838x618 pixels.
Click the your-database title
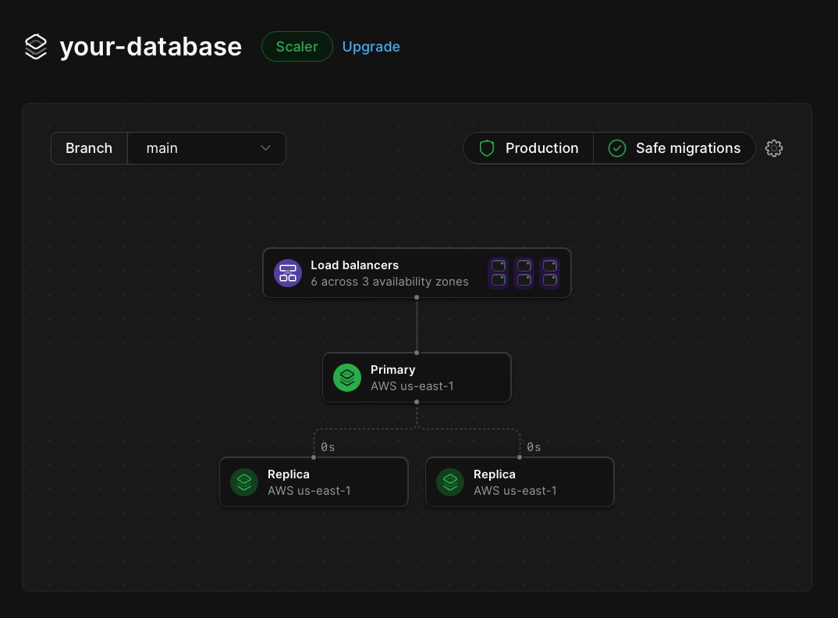[151, 46]
